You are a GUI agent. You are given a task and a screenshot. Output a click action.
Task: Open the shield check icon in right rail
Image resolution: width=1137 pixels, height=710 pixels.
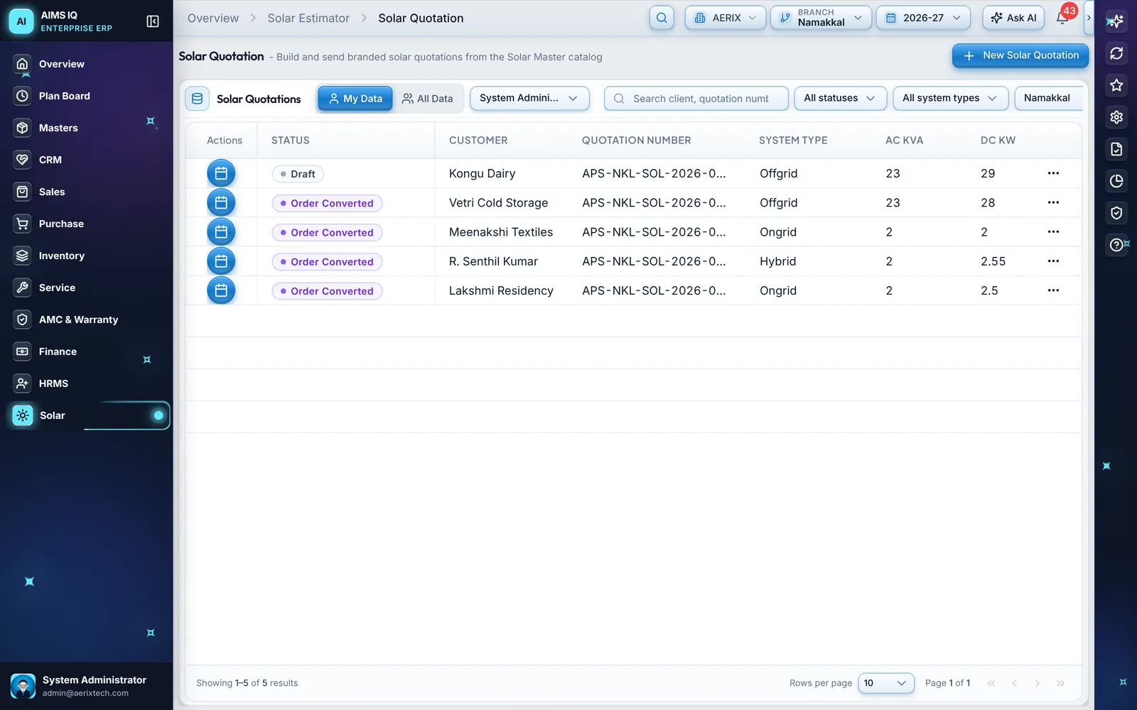[1116, 213]
